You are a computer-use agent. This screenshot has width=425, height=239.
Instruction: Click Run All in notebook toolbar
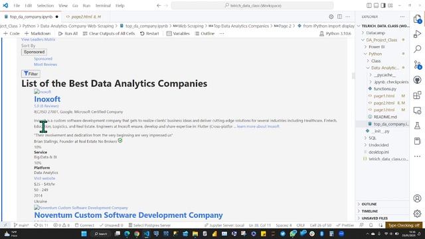point(68,34)
